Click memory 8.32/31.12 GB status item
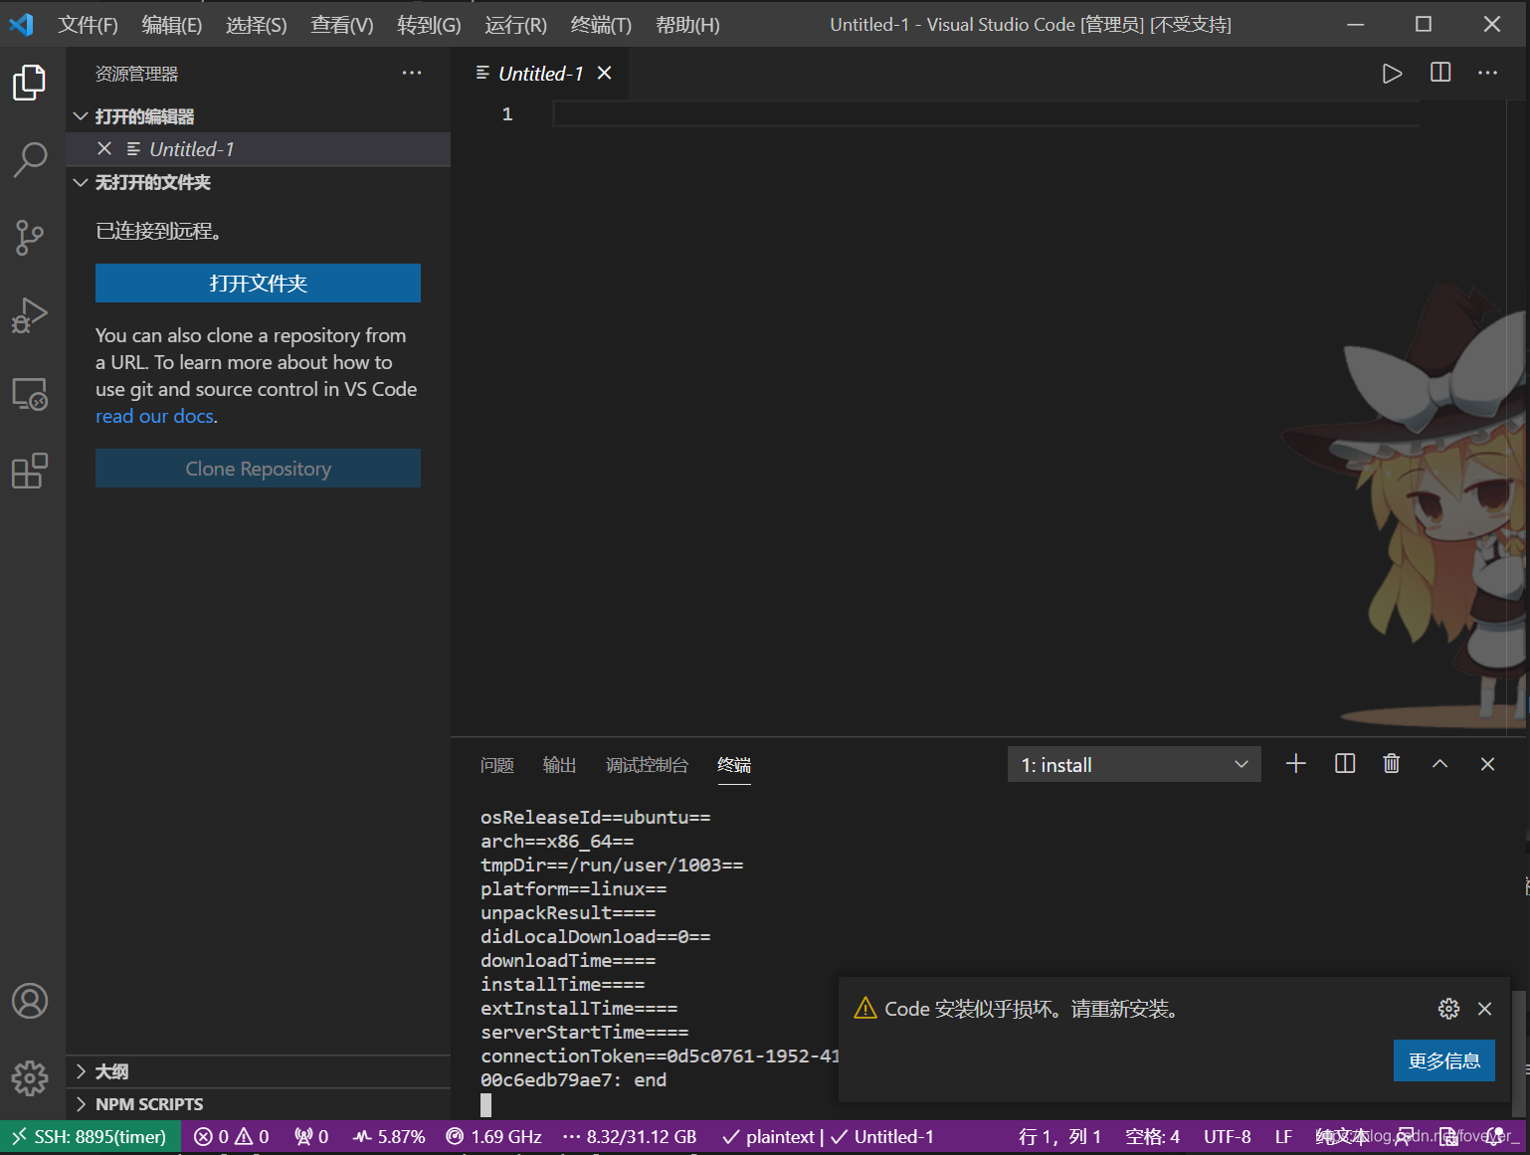Screen dimensions: 1530x1155 630,1137
